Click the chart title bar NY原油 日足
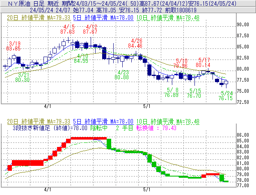Screen dimensions: 256x195 [128, 3]
